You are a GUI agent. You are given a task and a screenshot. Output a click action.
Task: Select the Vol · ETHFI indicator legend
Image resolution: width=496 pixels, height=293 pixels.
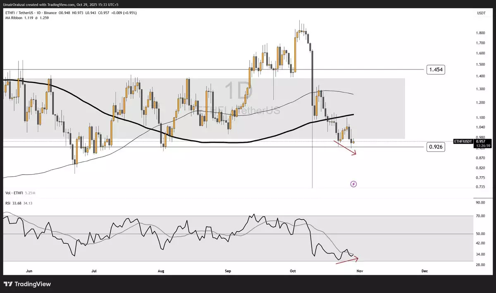pyautogui.click(x=14, y=193)
